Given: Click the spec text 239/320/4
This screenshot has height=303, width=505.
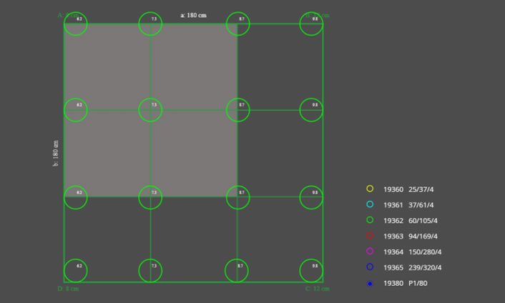Looking at the screenshot, I should 425,267.
